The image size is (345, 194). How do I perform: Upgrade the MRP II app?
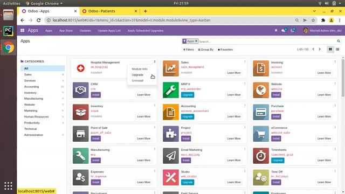(x=188, y=95)
